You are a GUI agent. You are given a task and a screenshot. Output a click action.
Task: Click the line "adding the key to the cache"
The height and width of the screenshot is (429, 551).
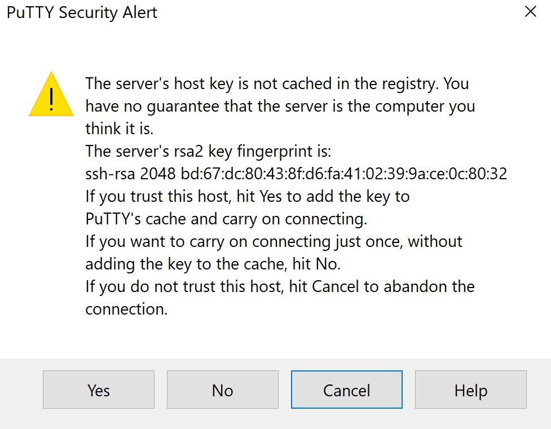[x=213, y=264]
